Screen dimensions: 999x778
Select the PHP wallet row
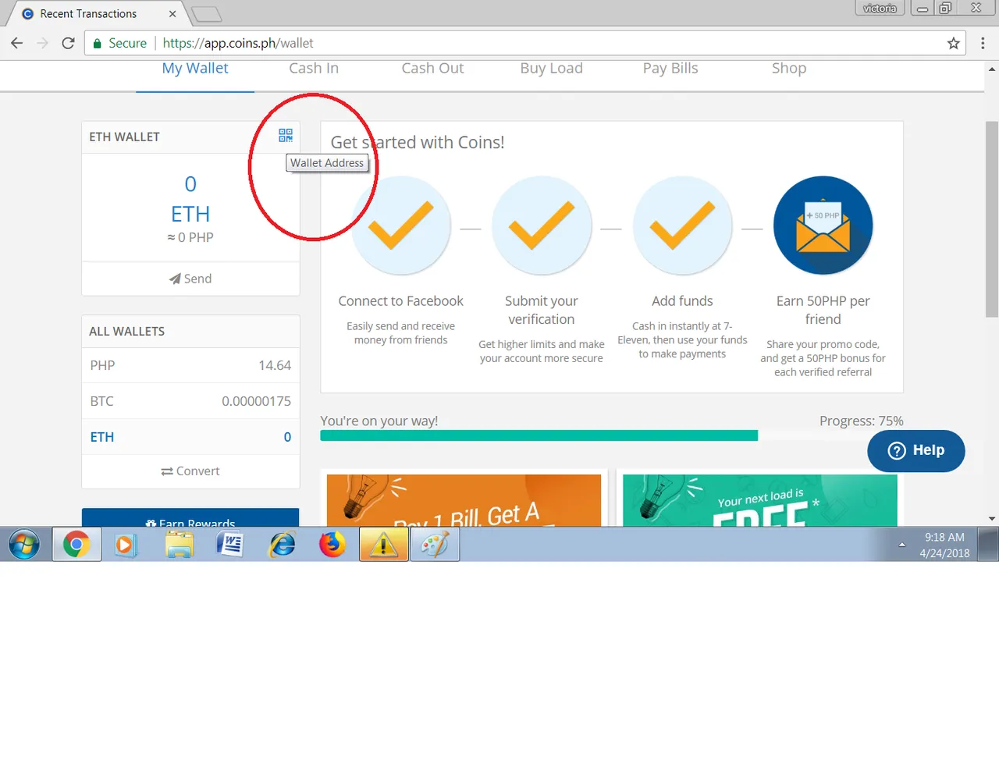coord(190,365)
